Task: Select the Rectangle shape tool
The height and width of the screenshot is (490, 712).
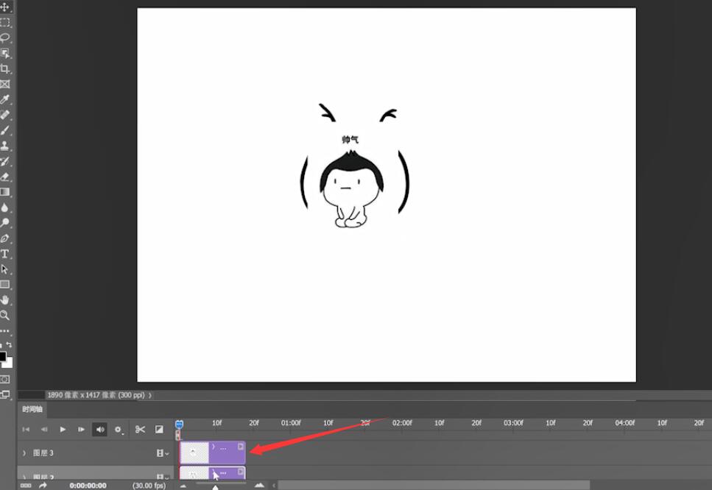Action: pyautogui.click(x=5, y=285)
